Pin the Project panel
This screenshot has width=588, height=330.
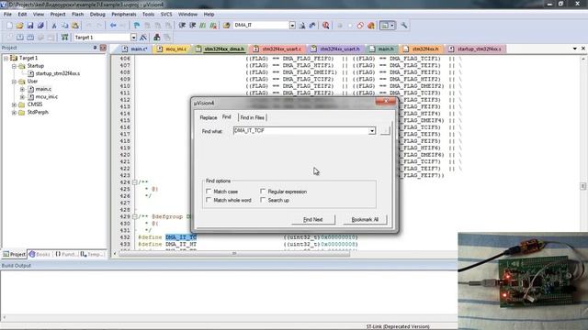pyautogui.click(x=95, y=48)
